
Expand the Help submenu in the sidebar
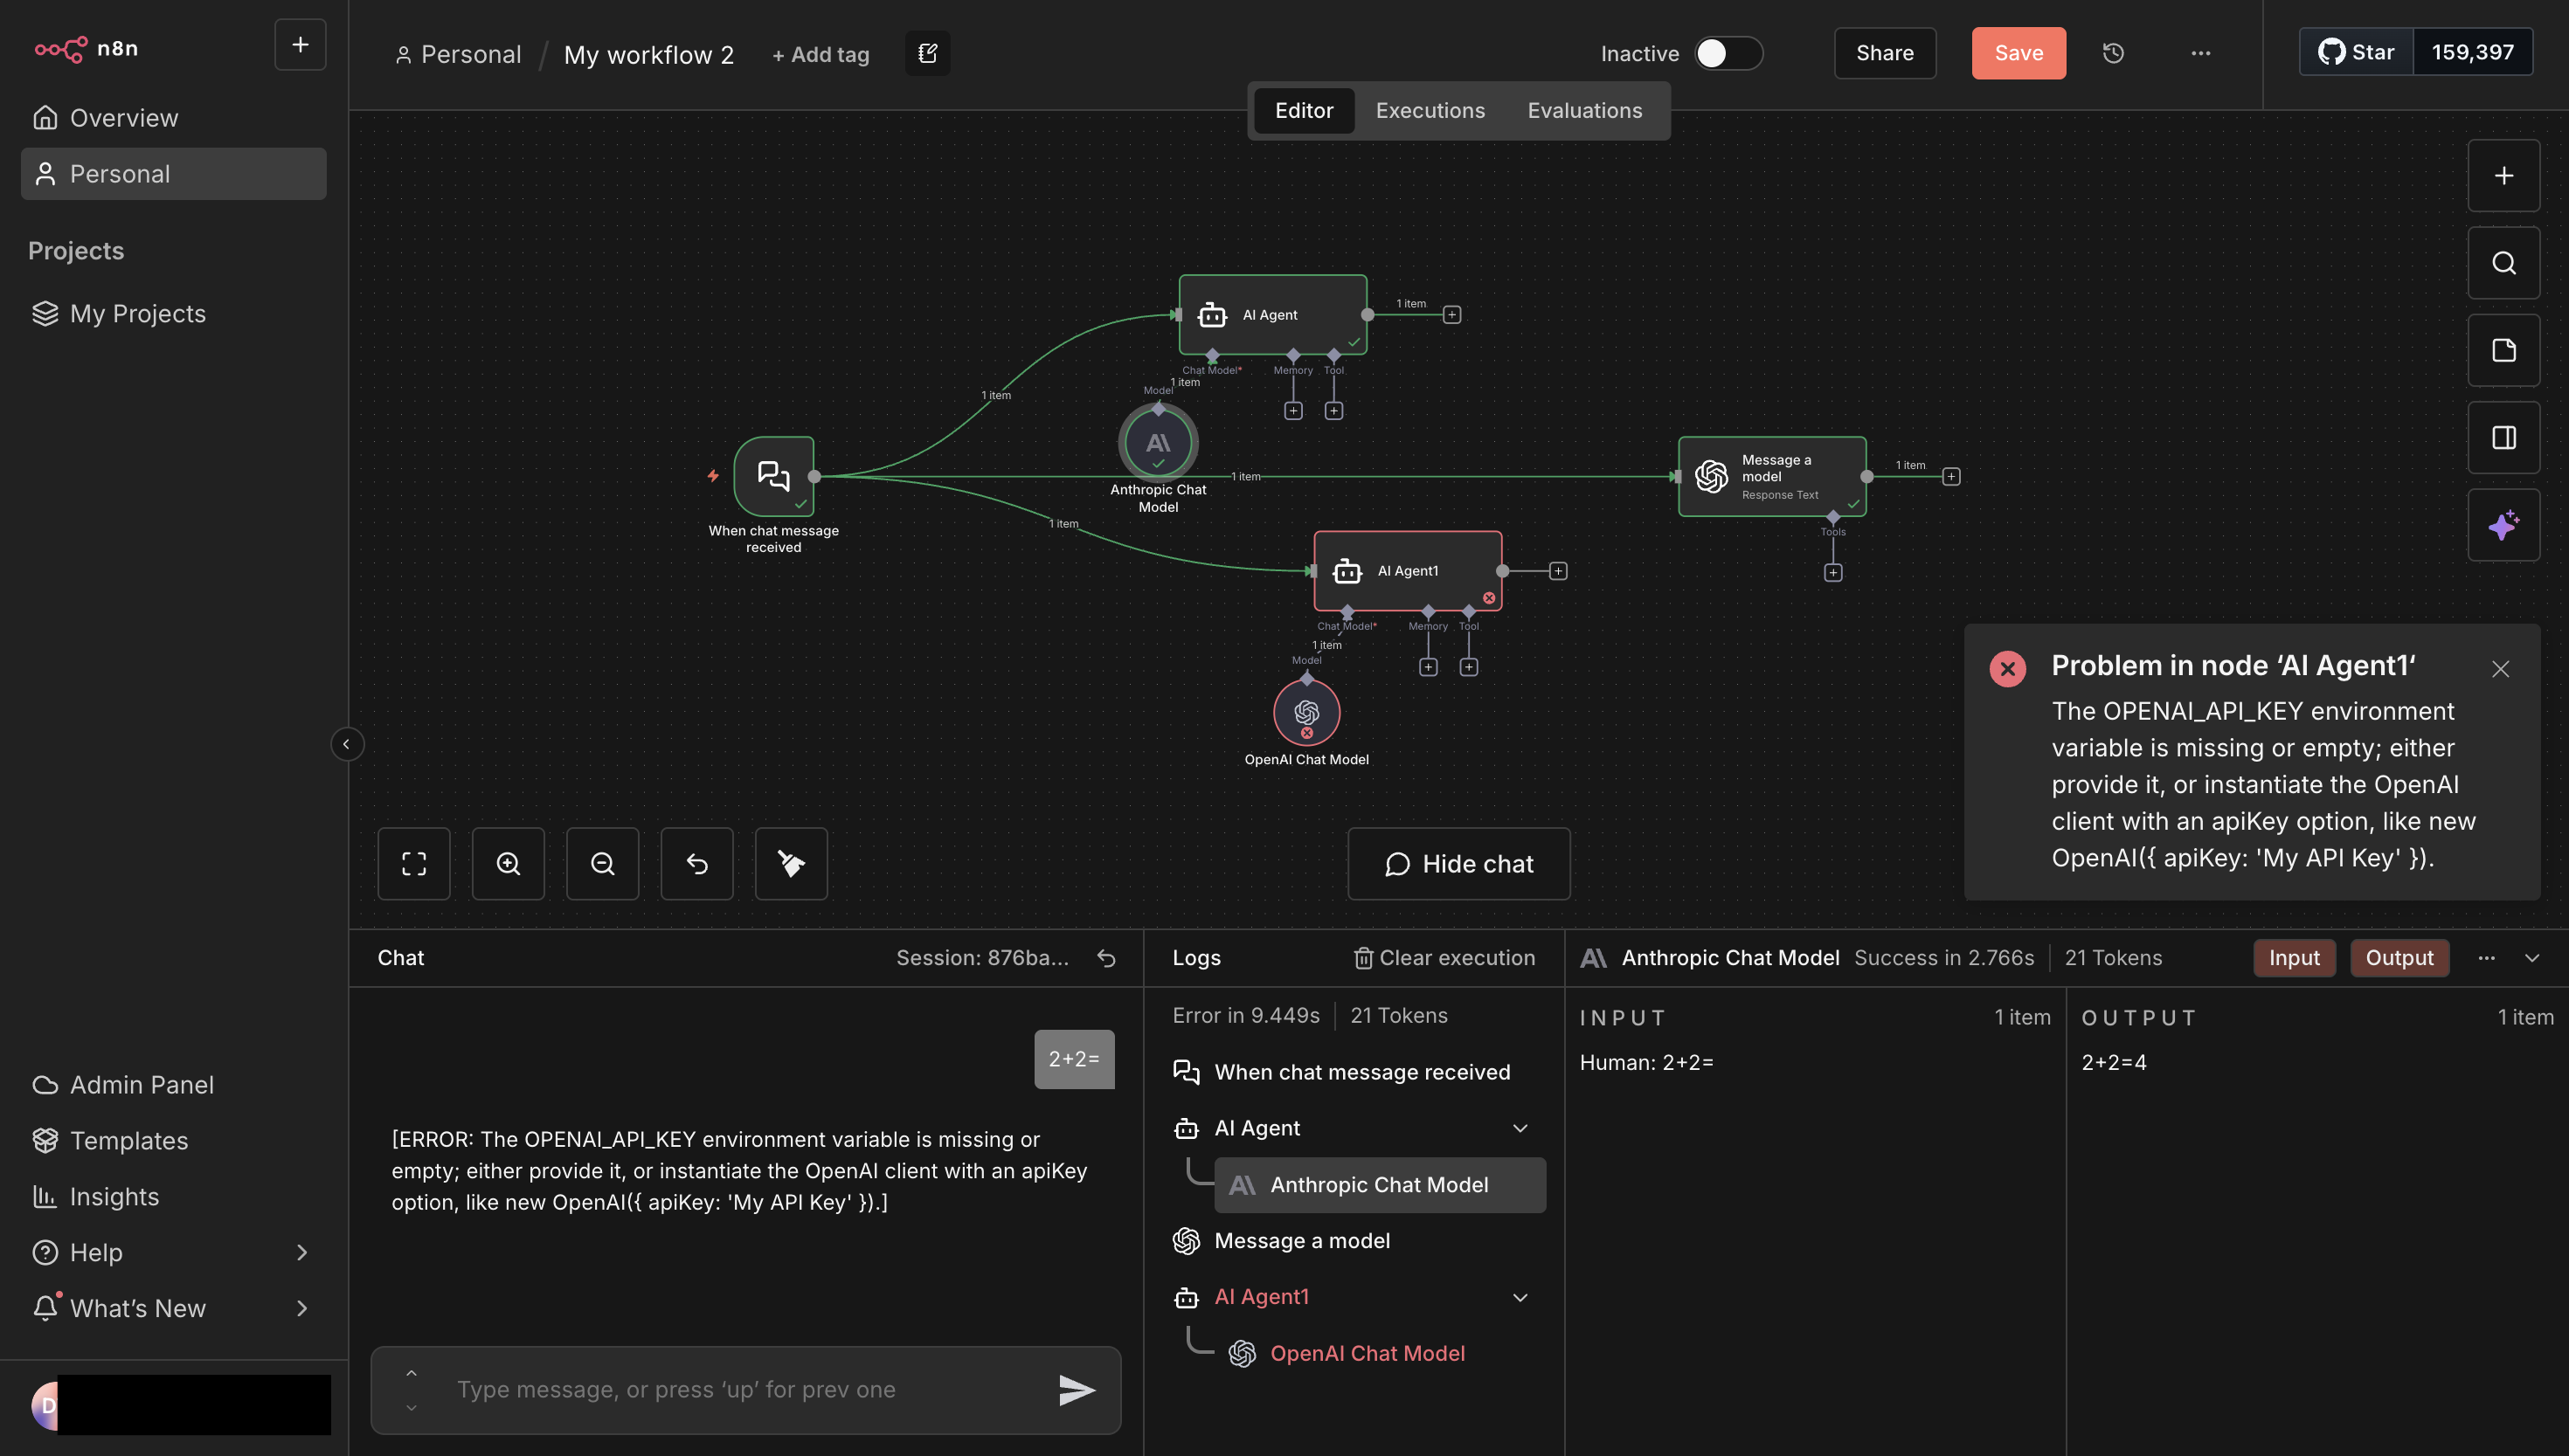[301, 1252]
